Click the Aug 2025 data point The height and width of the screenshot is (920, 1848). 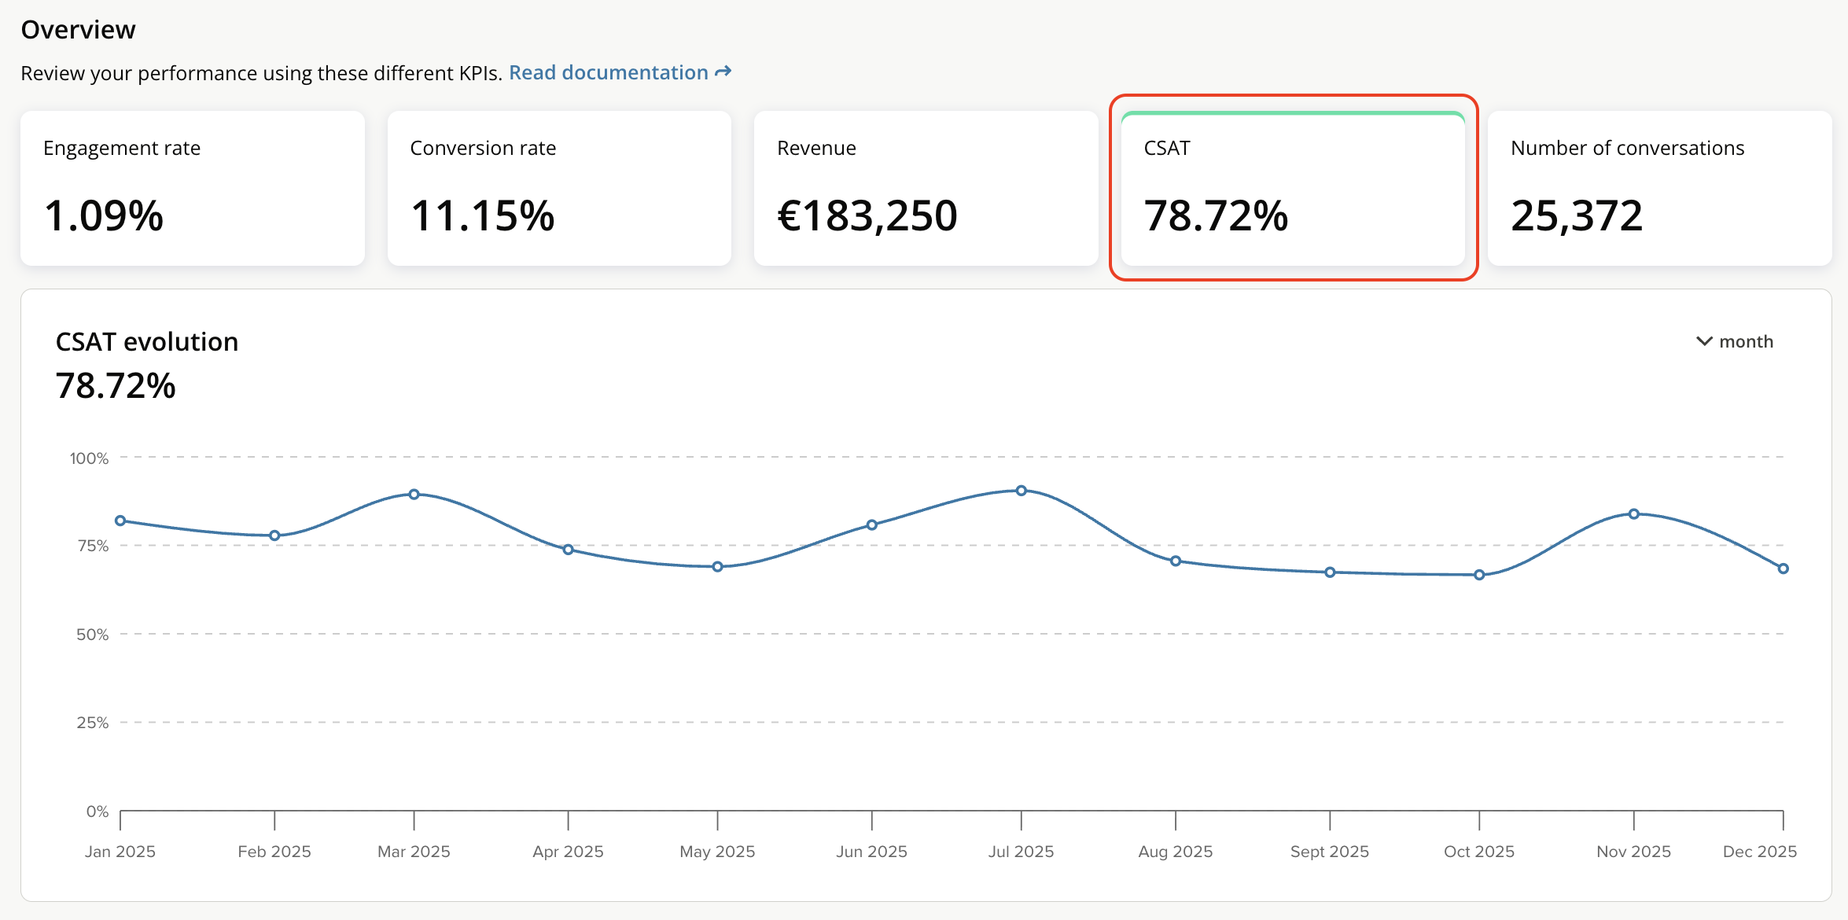point(1176,561)
